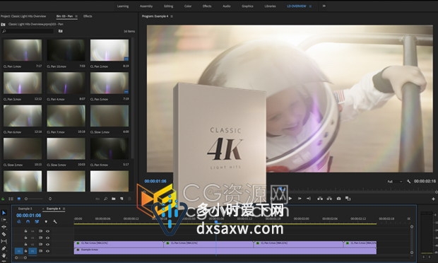
Task: Select the CL Pan 1.mov thumbnail
Action: 23,50
